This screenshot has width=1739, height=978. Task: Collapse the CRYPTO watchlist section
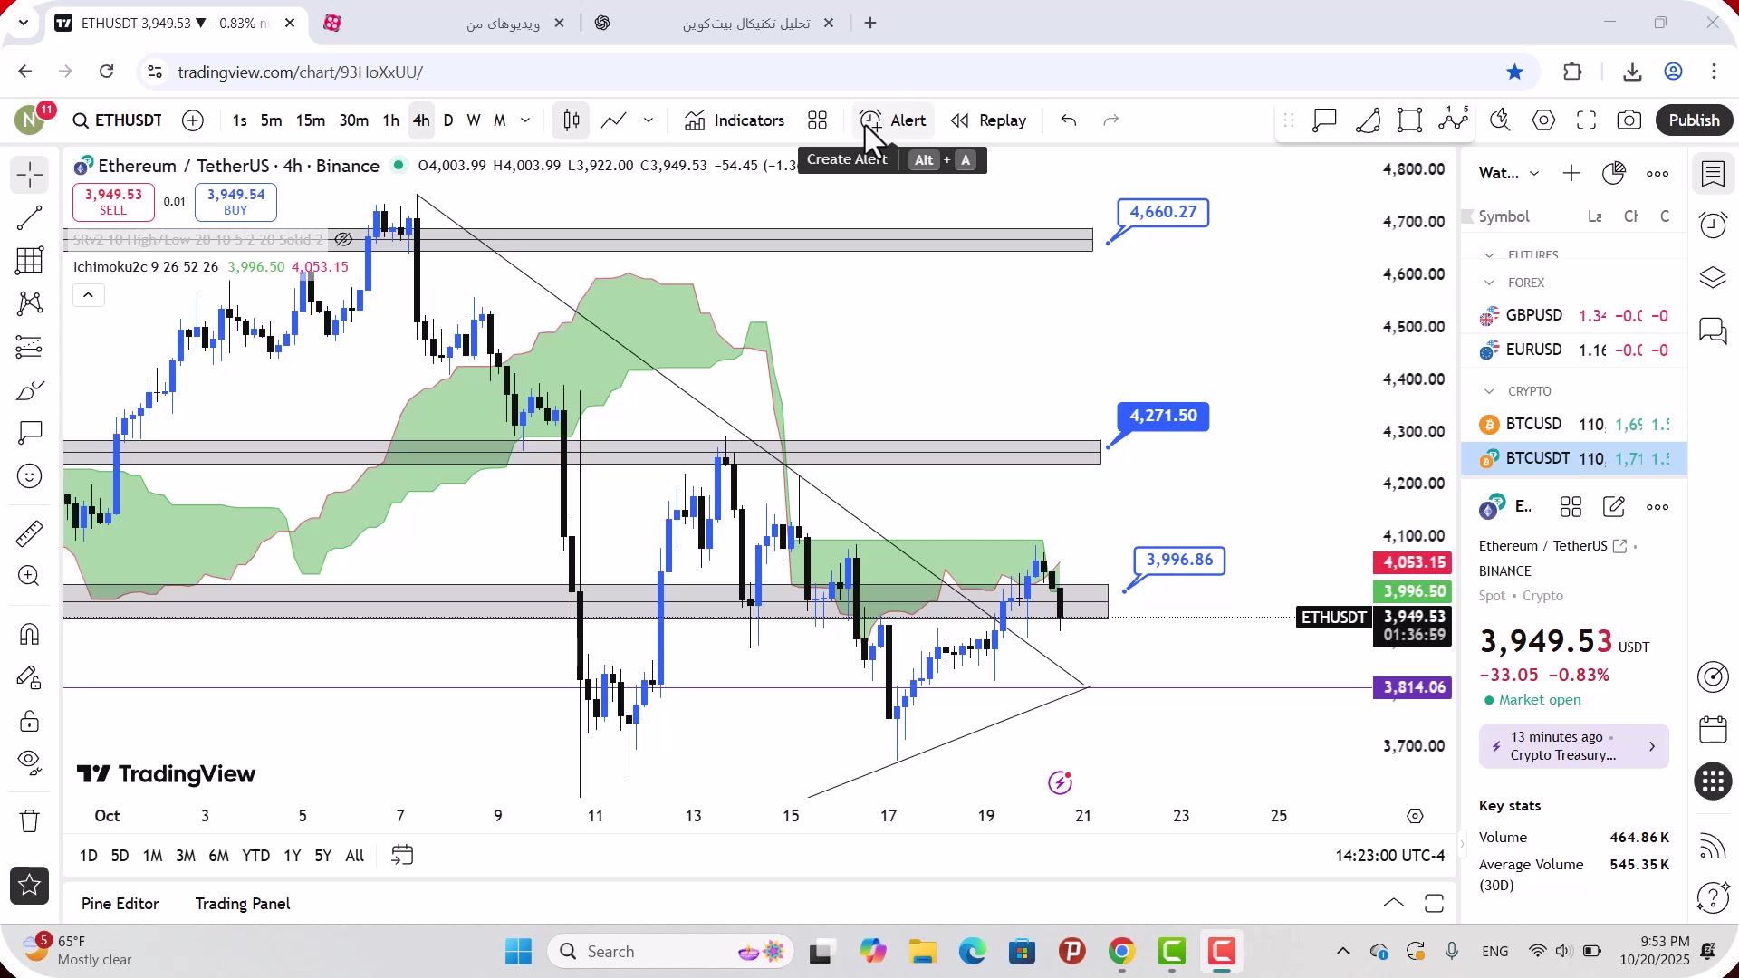[1489, 391]
